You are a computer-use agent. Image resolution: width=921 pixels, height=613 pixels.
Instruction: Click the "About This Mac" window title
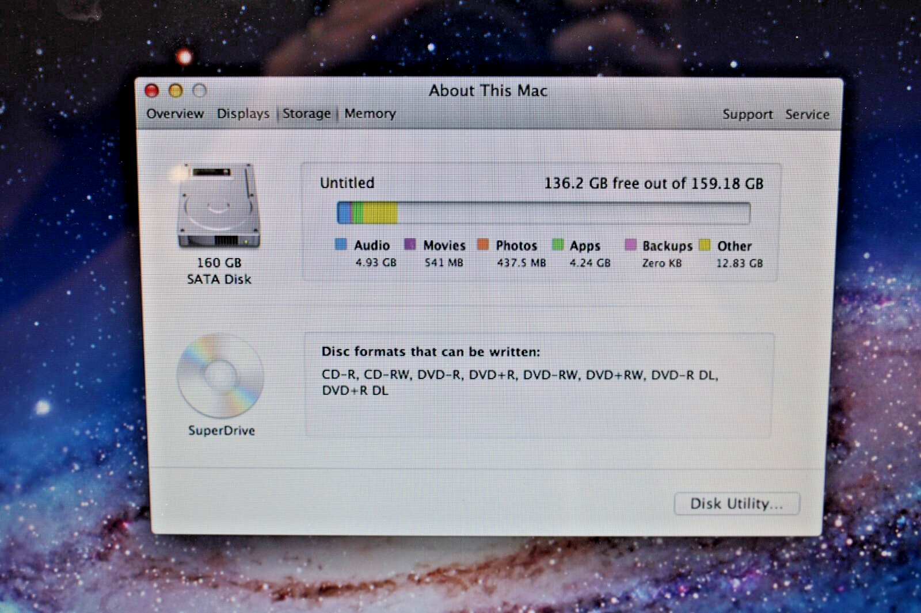tap(488, 90)
